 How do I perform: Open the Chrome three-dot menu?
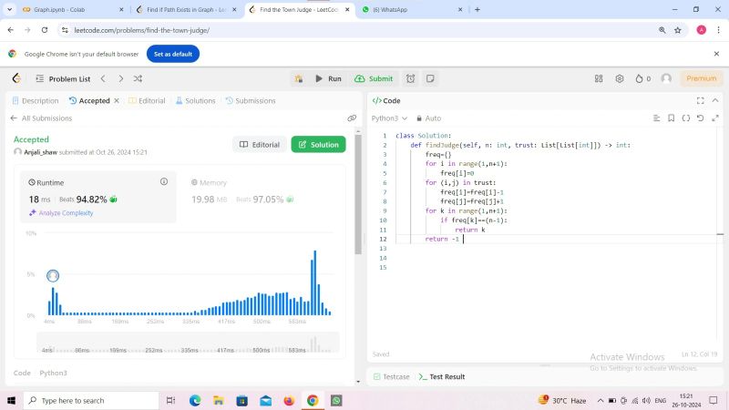(718, 30)
